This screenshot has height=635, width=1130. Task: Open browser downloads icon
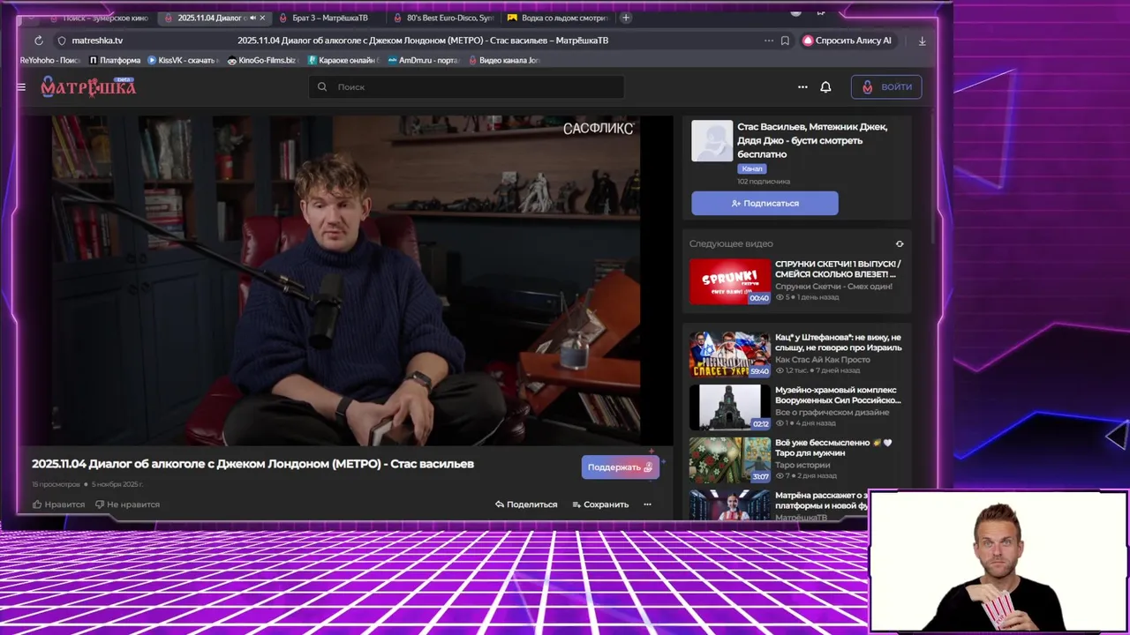click(x=922, y=41)
